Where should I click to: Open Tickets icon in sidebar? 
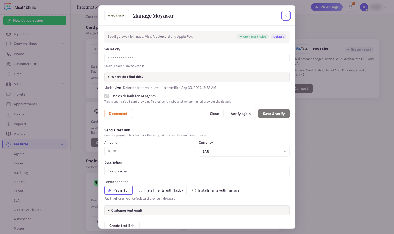tap(8, 94)
